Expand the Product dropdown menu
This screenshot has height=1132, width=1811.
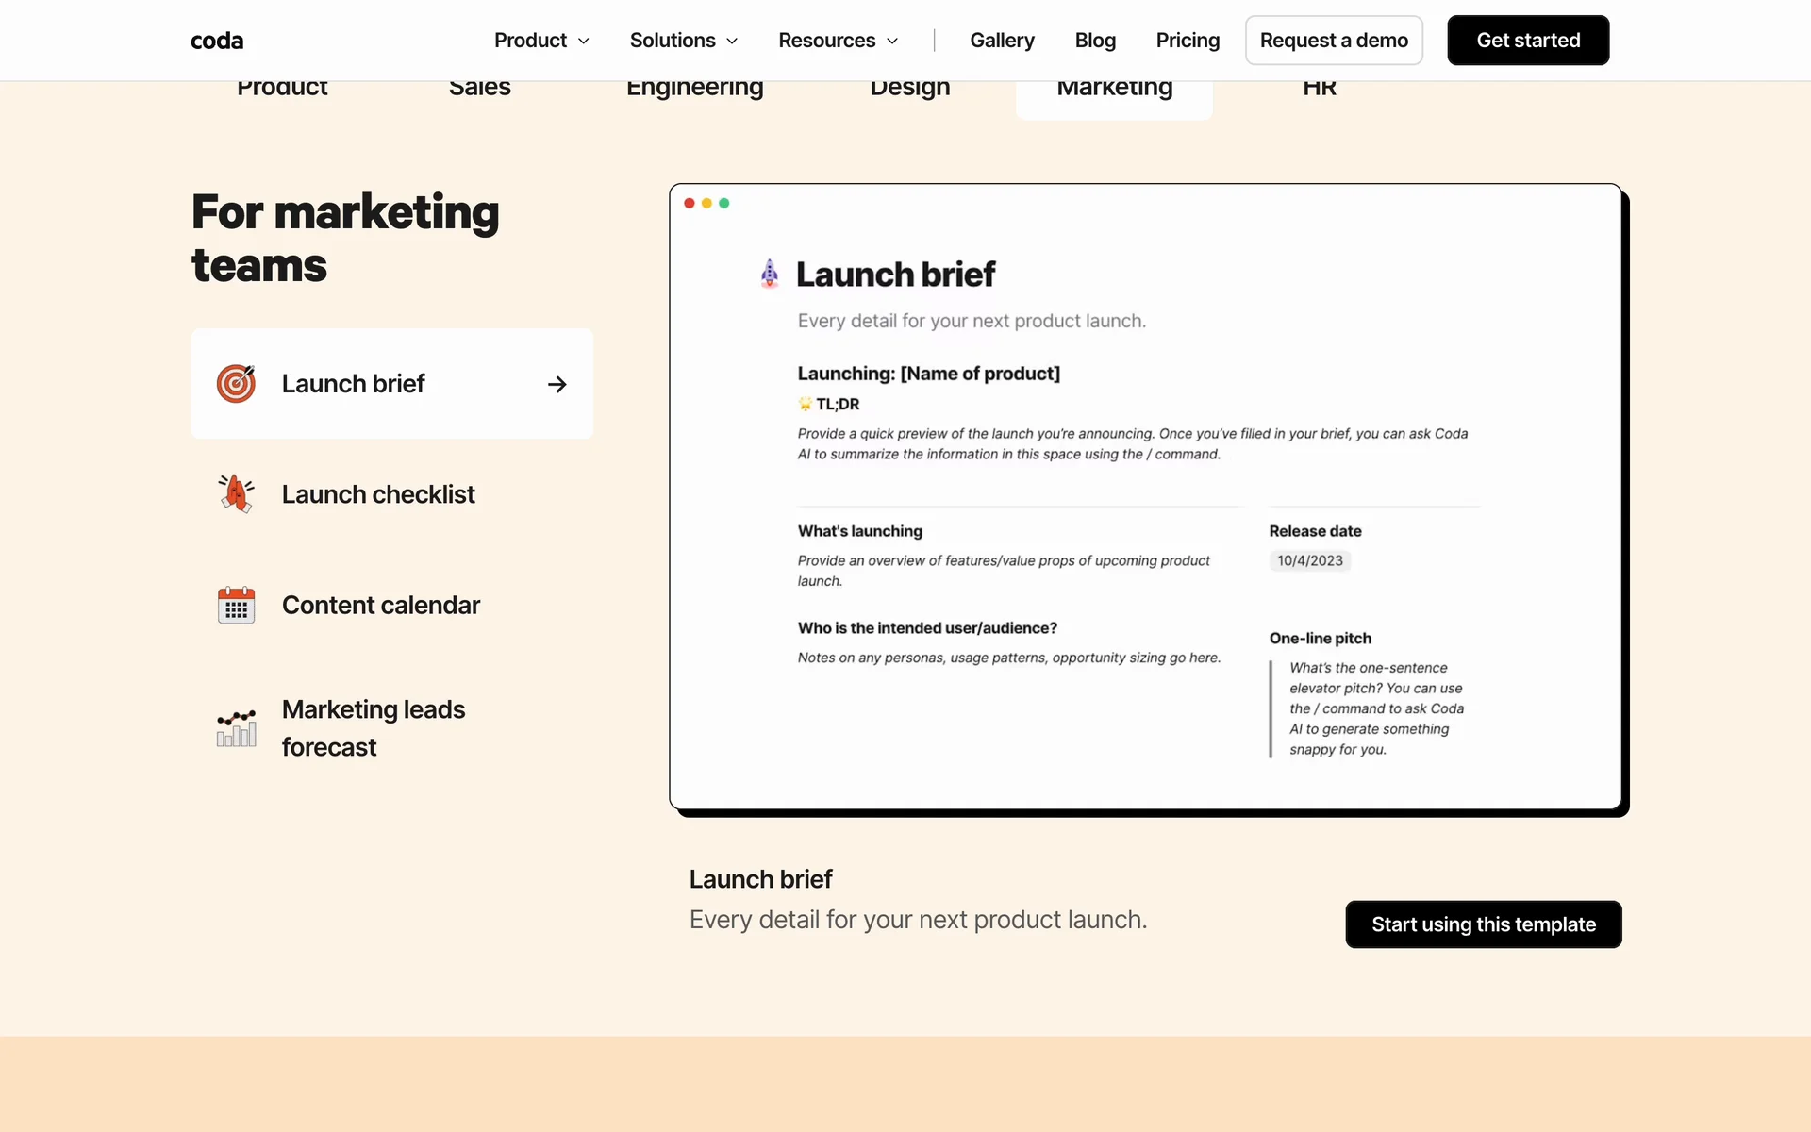tap(541, 41)
